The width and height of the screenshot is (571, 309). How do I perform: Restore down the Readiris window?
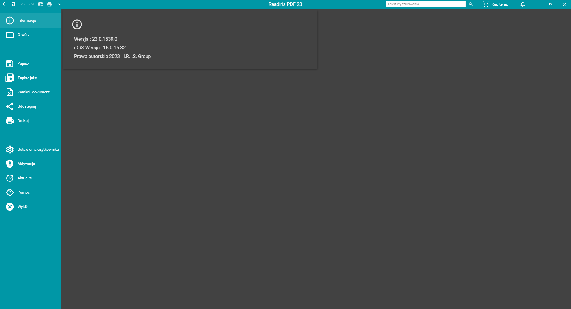point(551,4)
